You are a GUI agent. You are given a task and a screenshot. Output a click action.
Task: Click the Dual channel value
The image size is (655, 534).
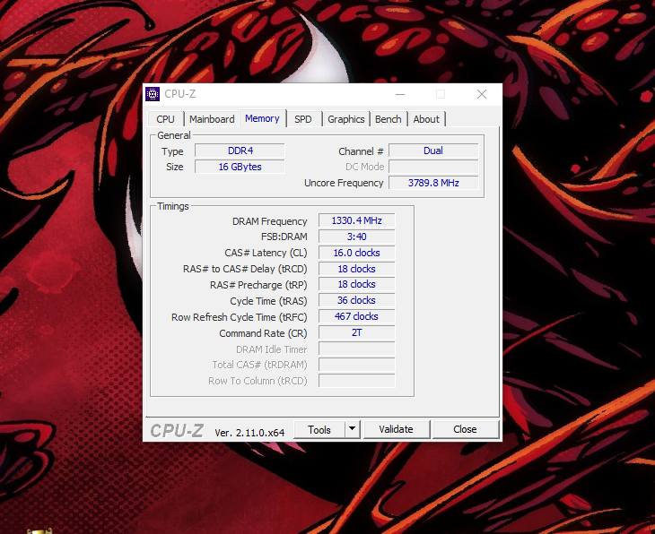[x=433, y=151]
